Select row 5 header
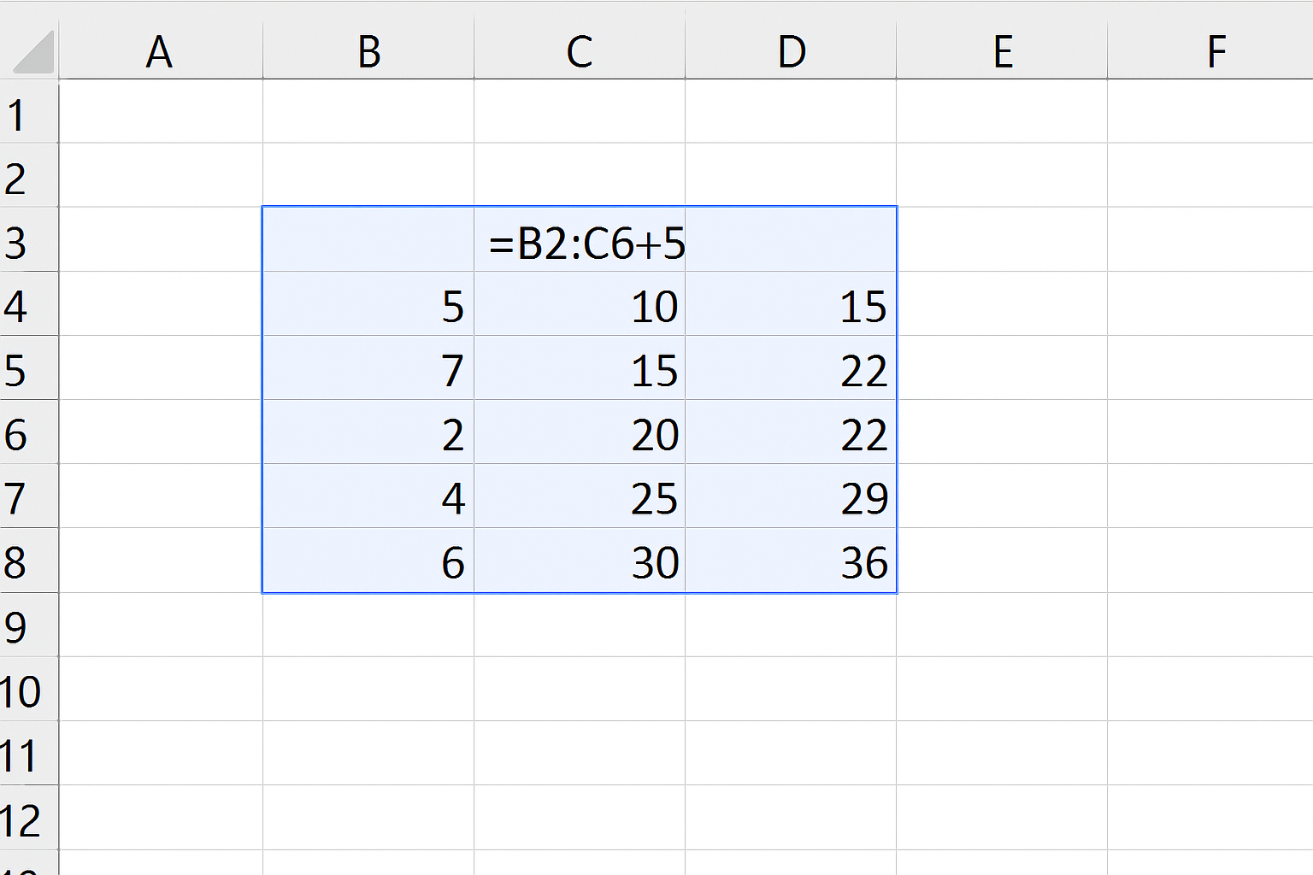Viewport: 1313px width, 875px height. tap(29, 367)
